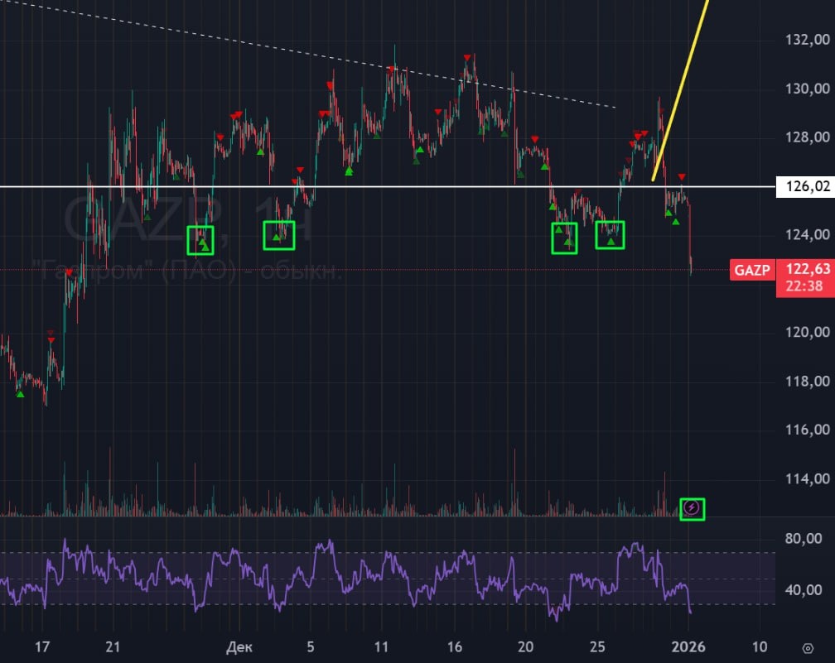Image resolution: width=835 pixels, height=663 pixels.
Task: Click the 5 date label on time axis
Action: pyautogui.click(x=311, y=647)
